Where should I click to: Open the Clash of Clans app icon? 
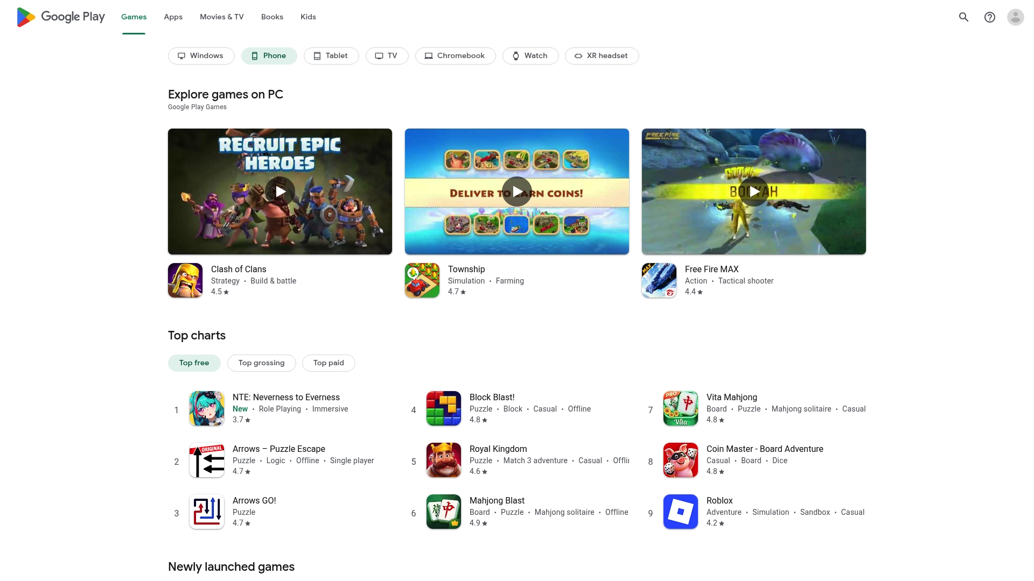pos(185,280)
